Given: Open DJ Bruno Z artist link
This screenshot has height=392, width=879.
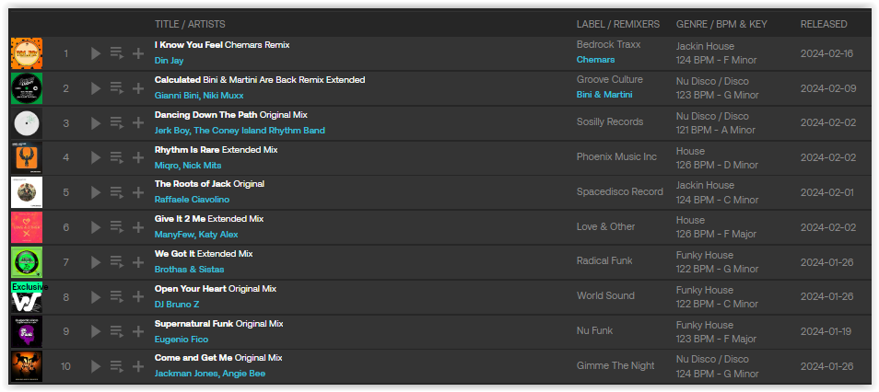Looking at the screenshot, I should (x=177, y=304).
